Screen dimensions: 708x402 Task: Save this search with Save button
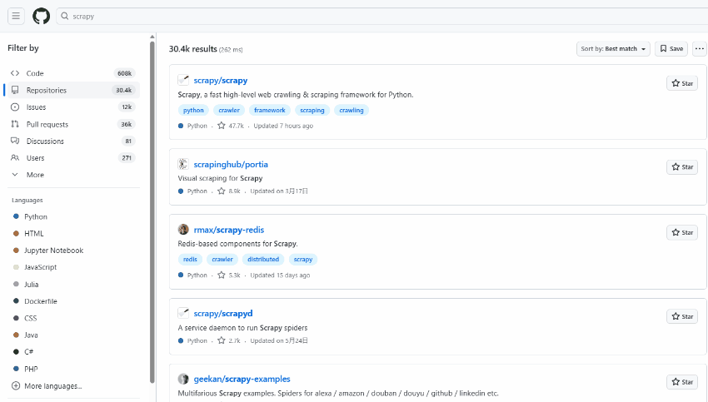click(x=671, y=49)
